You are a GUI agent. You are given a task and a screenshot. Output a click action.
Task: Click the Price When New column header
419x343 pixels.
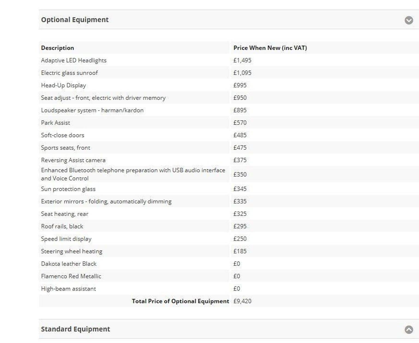click(270, 48)
